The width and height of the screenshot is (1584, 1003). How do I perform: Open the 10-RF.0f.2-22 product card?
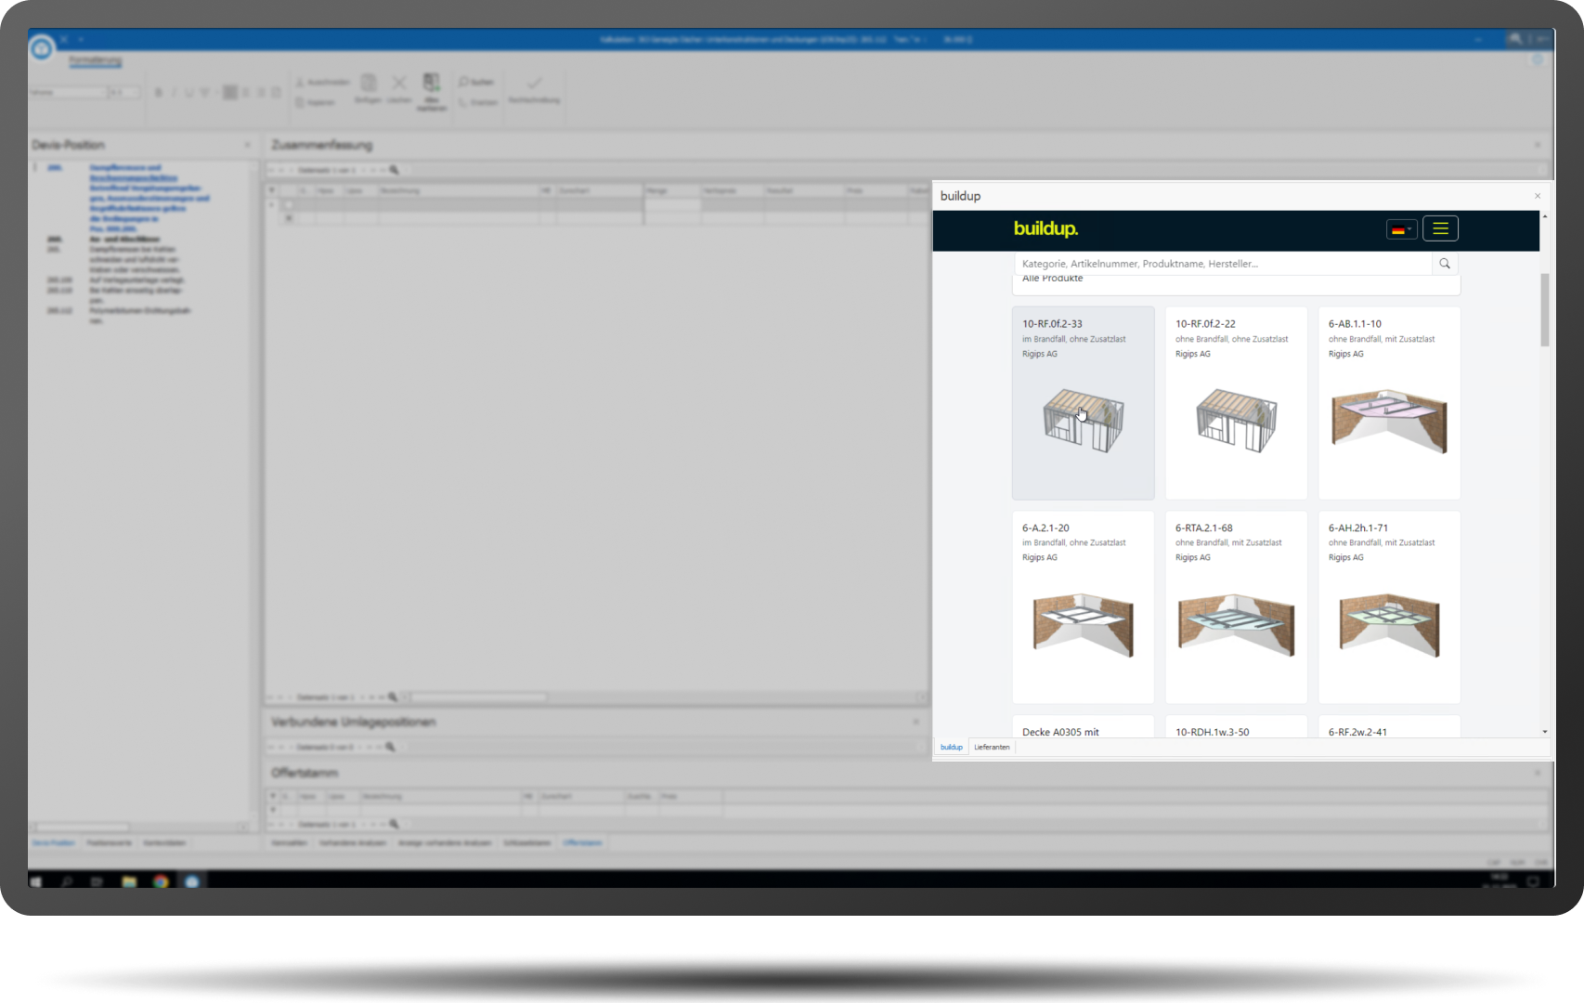1236,403
